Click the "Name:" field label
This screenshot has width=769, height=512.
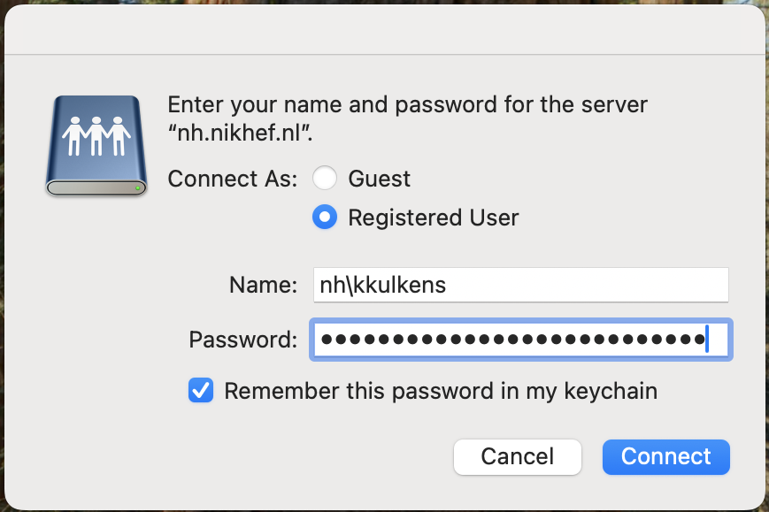click(264, 285)
